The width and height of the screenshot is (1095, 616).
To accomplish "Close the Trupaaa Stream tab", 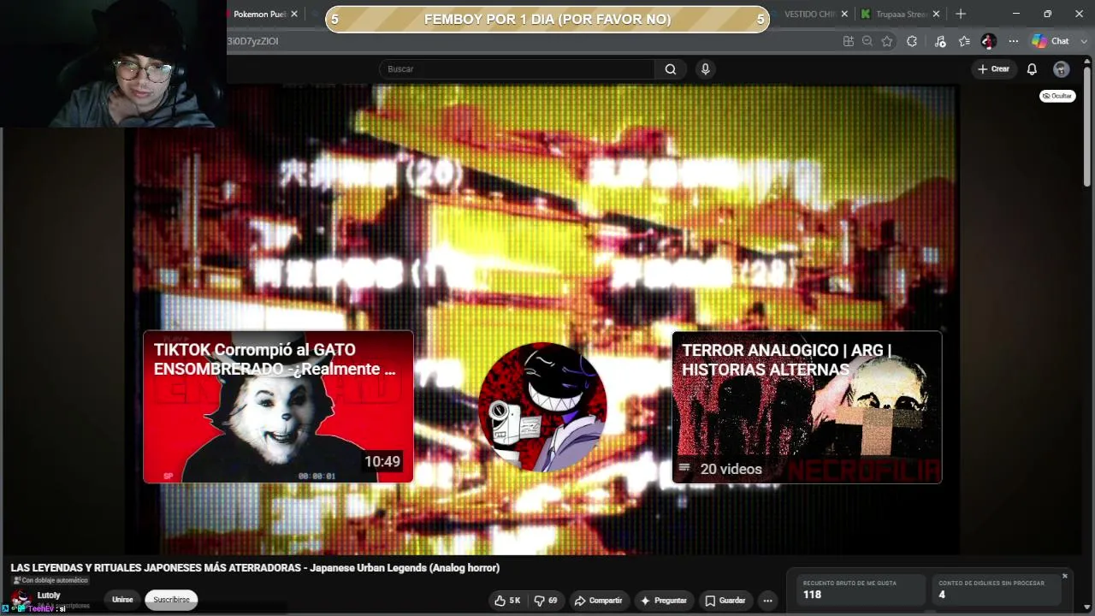I will (x=936, y=15).
